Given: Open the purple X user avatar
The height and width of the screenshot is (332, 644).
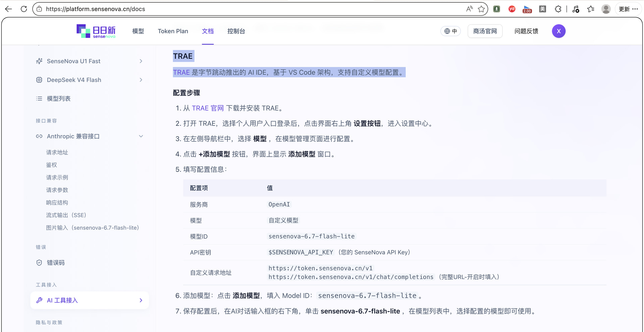Looking at the screenshot, I should pos(559,31).
